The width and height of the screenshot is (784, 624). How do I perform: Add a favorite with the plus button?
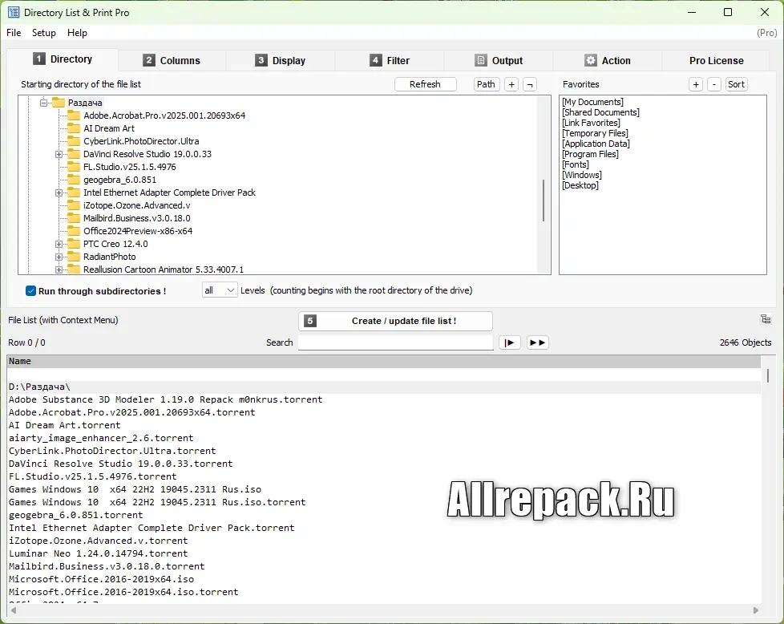(x=696, y=84)
